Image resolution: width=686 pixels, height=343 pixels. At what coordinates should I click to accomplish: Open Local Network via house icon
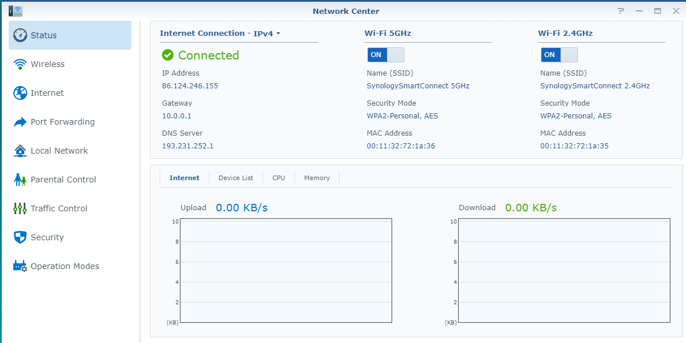coord(20,151)
